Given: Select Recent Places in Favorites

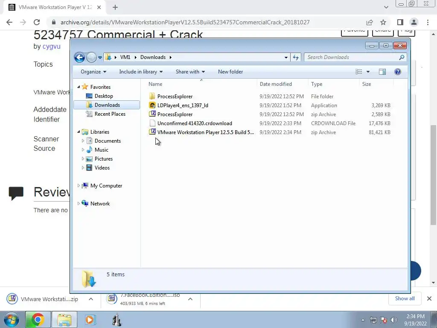Looking at the screenshot, I should (x=110, y=114).
